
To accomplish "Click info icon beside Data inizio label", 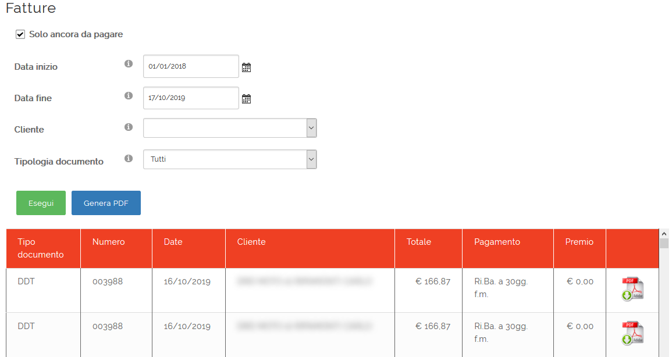I will (129, 64).
